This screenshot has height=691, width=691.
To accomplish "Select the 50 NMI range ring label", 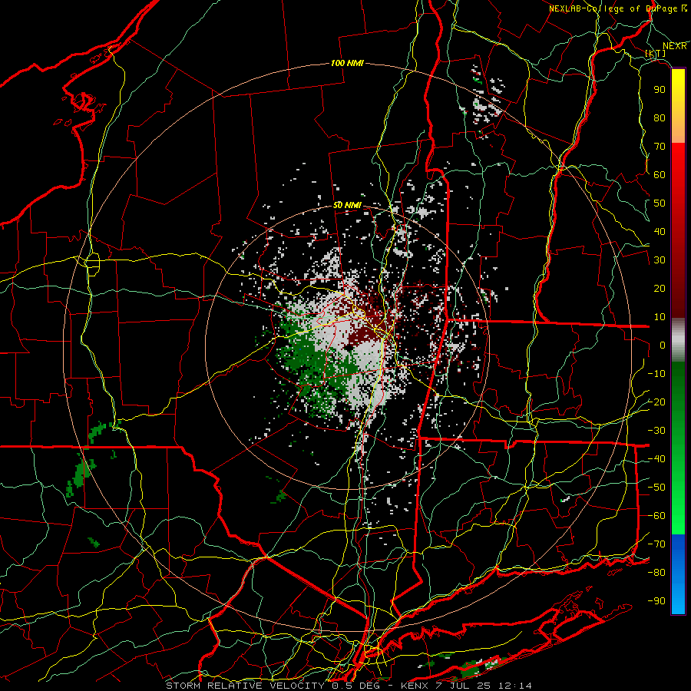I will 347,205.
